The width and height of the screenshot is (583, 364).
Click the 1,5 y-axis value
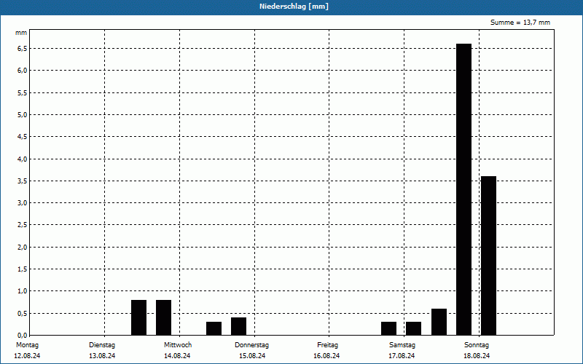[23, 269]
